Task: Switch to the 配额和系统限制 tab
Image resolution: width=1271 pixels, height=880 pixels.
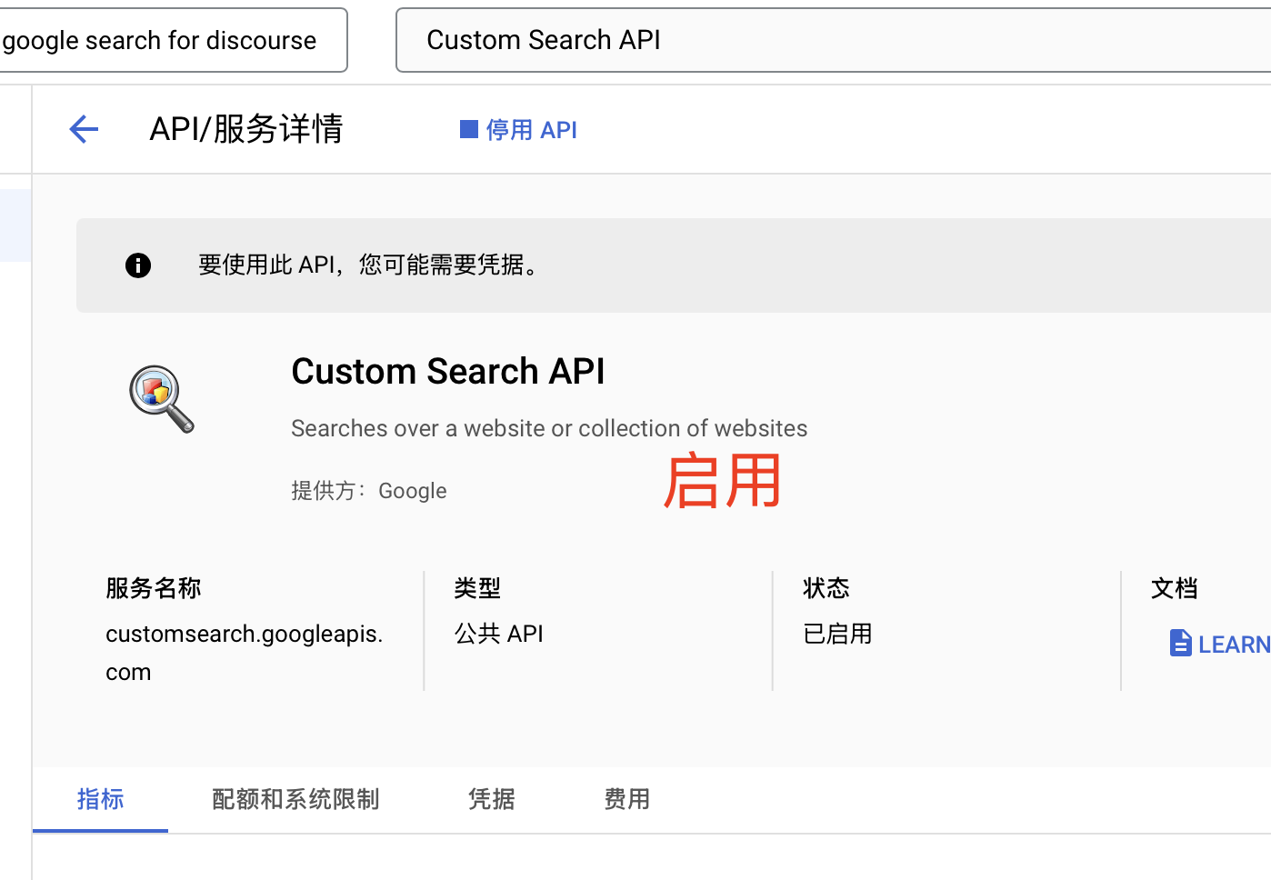Action: pyautogui.click(x=295, y=799)
